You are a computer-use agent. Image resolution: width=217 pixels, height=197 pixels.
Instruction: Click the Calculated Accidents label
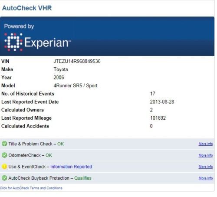point(25,126)
